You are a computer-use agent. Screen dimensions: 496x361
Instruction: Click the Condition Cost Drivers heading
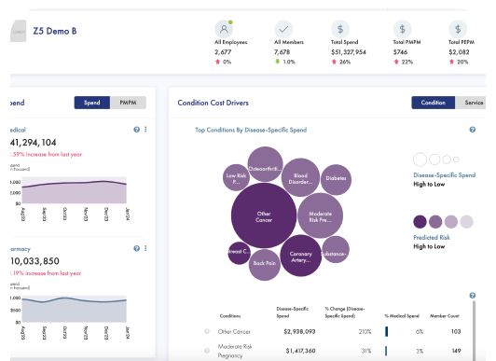coord(213,103)
